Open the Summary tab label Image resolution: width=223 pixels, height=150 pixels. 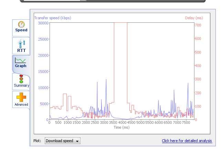21,85
